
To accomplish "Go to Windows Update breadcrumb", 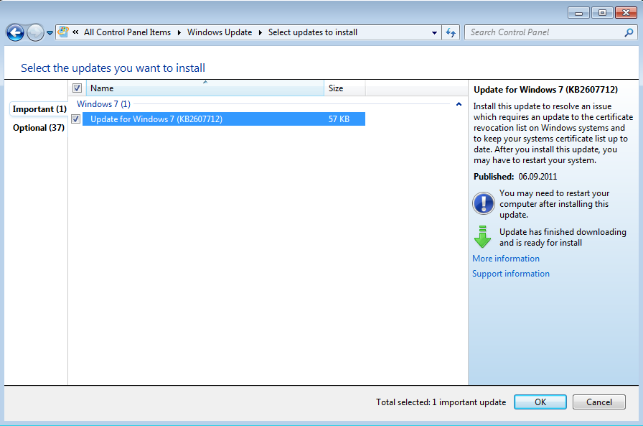I will pos(220,32).
